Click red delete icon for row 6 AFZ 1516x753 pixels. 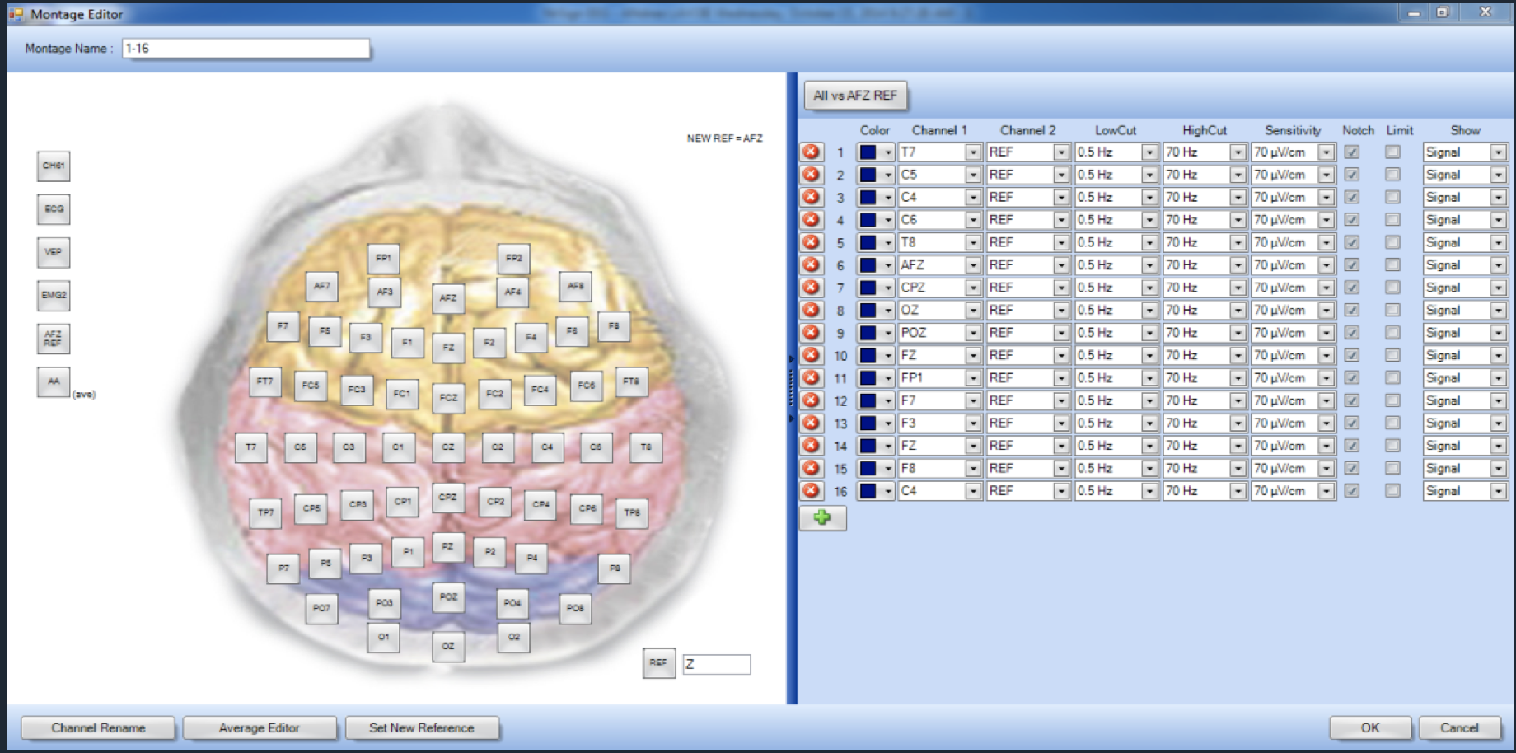(x=812, y=265)
